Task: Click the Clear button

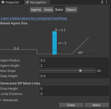Action: 71,105
